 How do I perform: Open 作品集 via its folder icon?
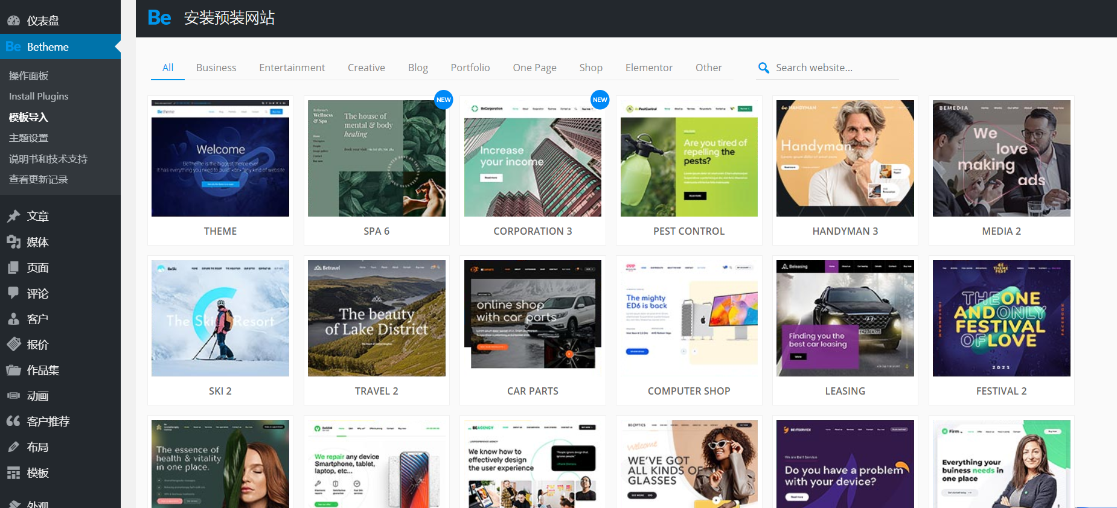[x=13, y=370]
